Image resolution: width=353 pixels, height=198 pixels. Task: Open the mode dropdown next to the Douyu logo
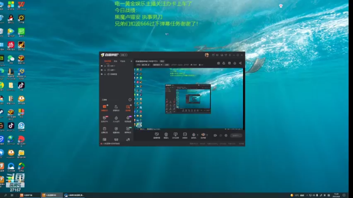124,55
